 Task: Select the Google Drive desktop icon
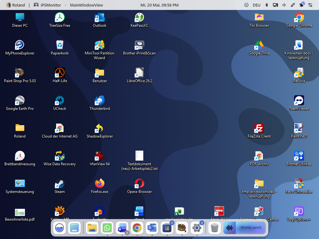coord(259,48)
